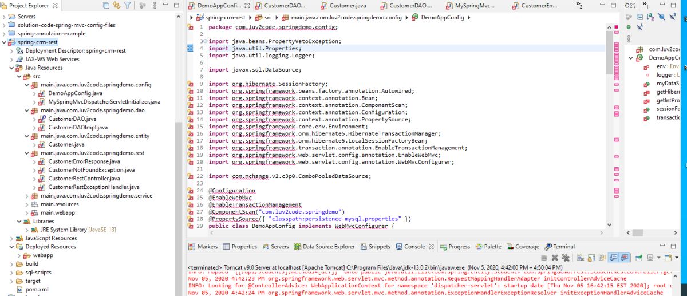The image size is (687, 296).
Task: Toggle Scroll Lock in Console toolbar
Action: coord(591,258)
